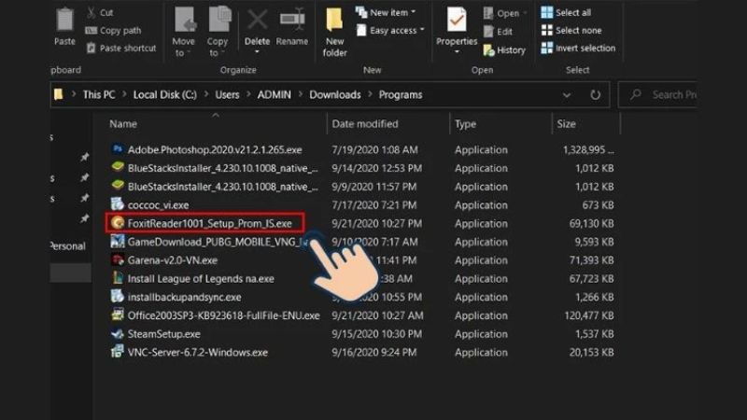
Task: Click the 7/19/2020 1:08 AM date
Action: 374,149
